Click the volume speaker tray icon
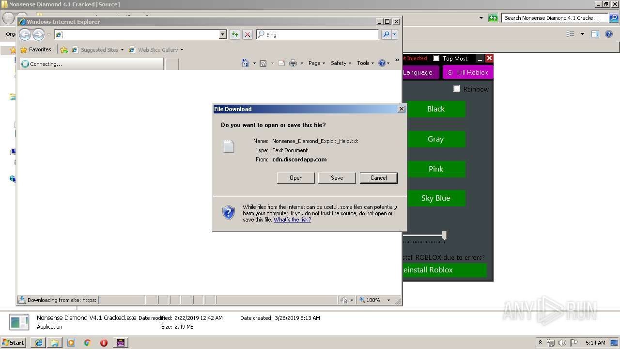Image resolution: width=620 pixels, height=349 pixels. (x=562, y=343)
